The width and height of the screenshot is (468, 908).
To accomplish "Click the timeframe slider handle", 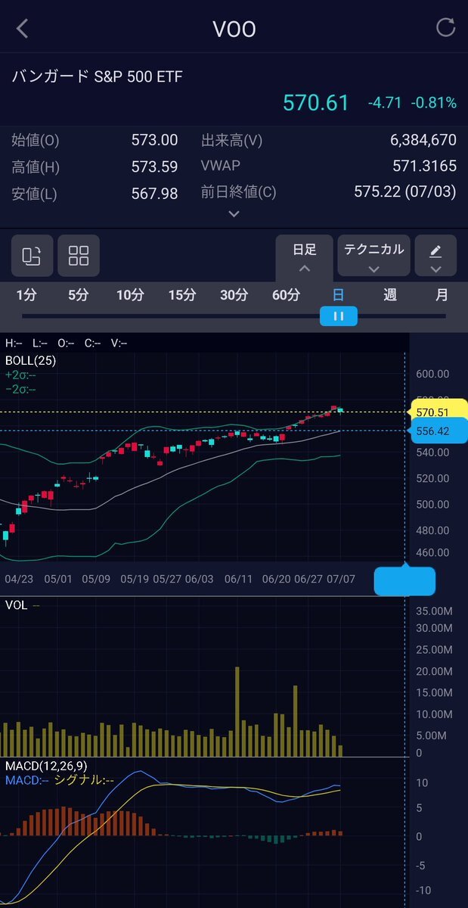I will (339, 316).
